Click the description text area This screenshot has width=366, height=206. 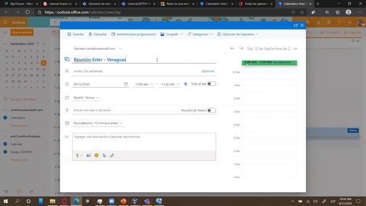coord(144,142)
